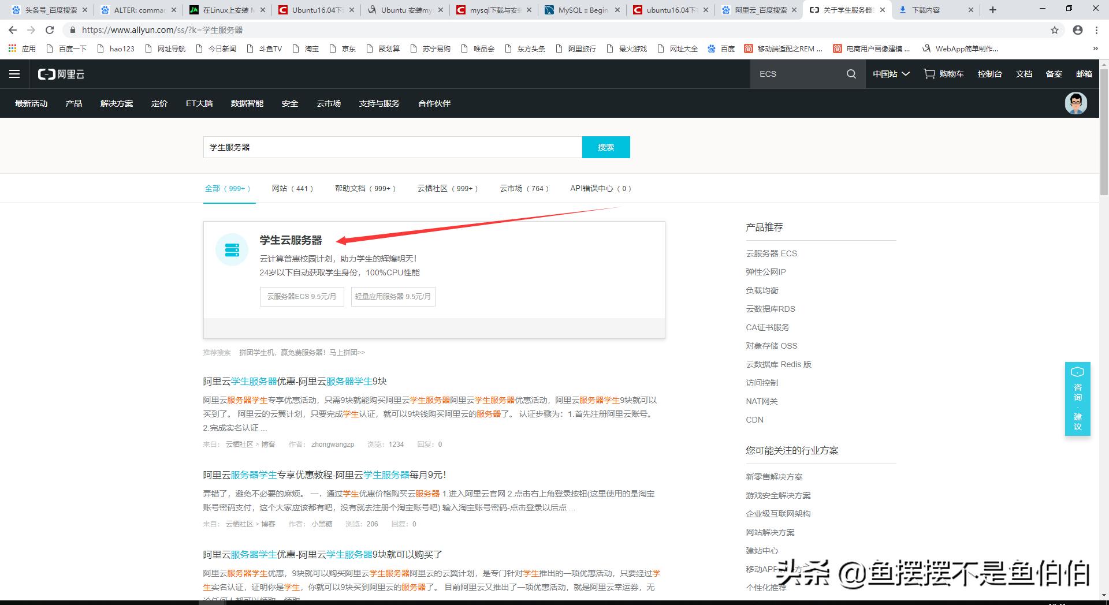This screenshot has height=605, width=1109.
Task: Click the server icon in the 学生云服务器 card
Action: coord(232,250)
